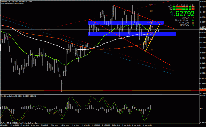Click the Fibonacci 100.0 level label
Screen dimensions: 206x127
[x=151, y=5]
